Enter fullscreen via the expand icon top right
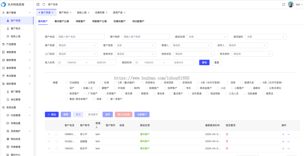304x156 pixels. 283,4
